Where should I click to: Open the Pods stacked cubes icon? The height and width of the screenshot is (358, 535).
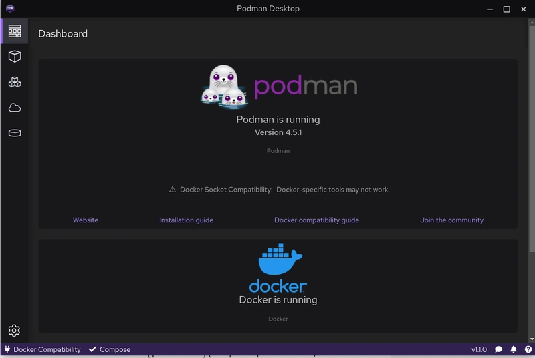pyautogui.click(x=15, y=82)
